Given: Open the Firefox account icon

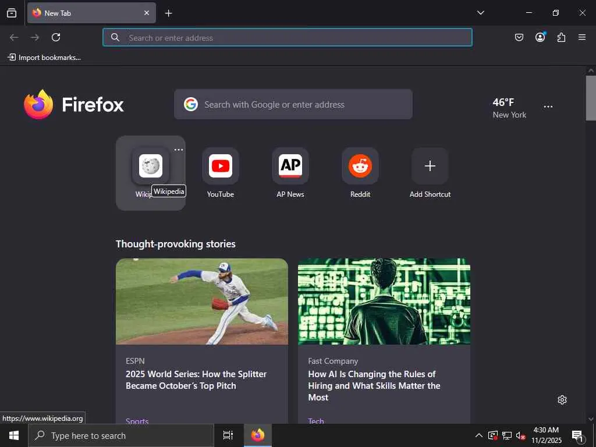Looking at the screenshot, I should click(540, 37).
